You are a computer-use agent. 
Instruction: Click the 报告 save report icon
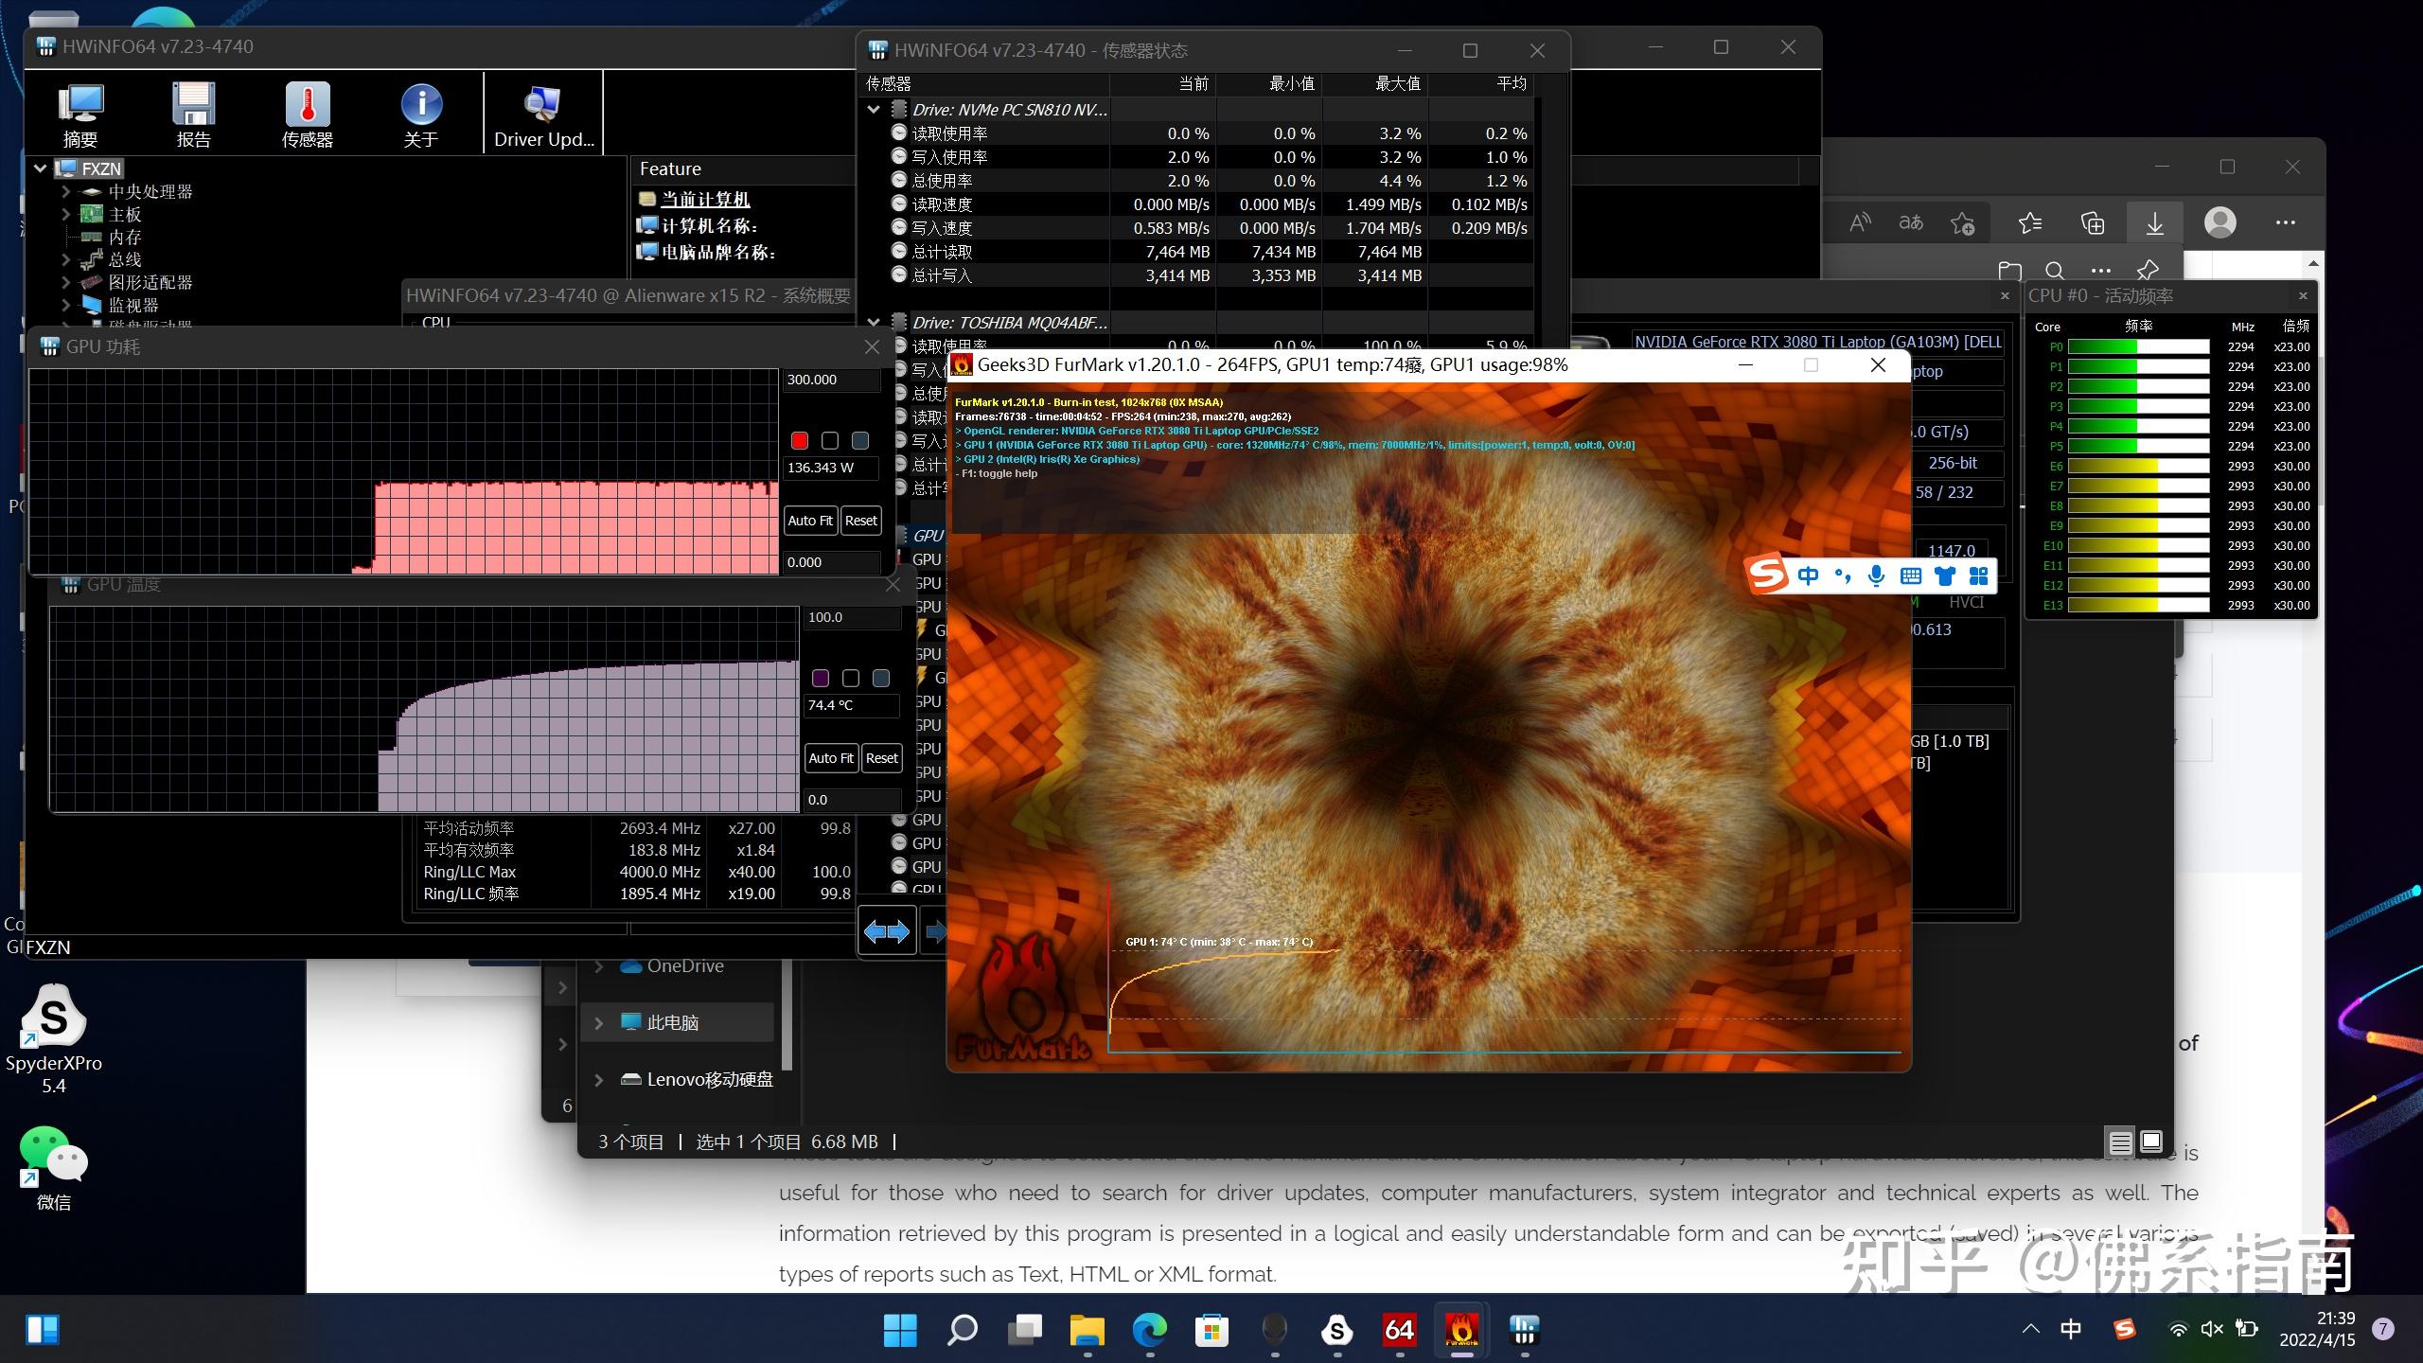(193, 115)
